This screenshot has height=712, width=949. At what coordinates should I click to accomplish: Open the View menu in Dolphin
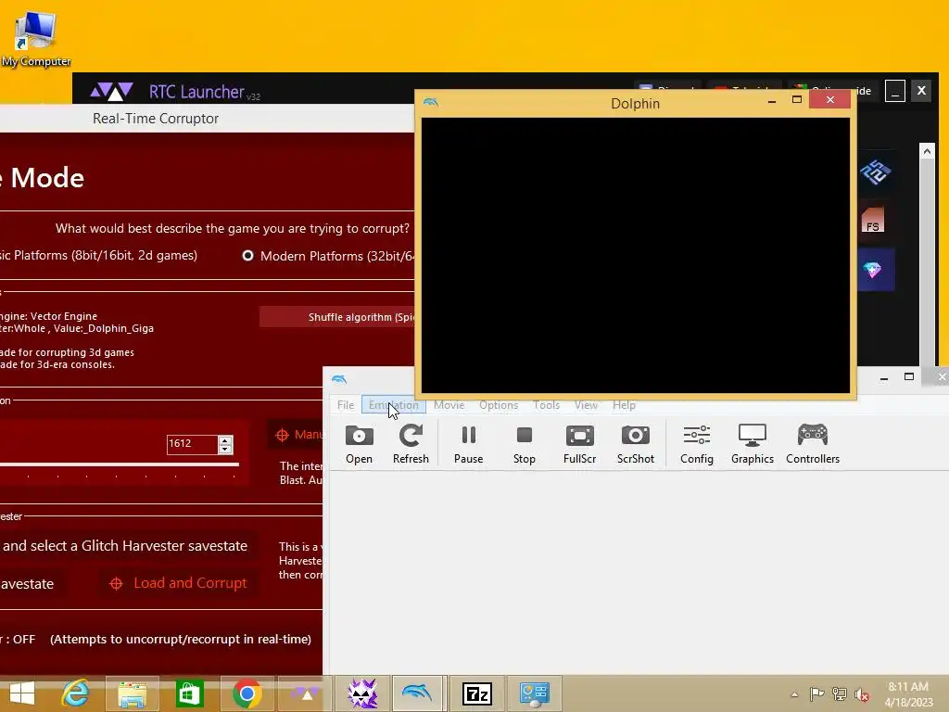click(x=586, y=405)
